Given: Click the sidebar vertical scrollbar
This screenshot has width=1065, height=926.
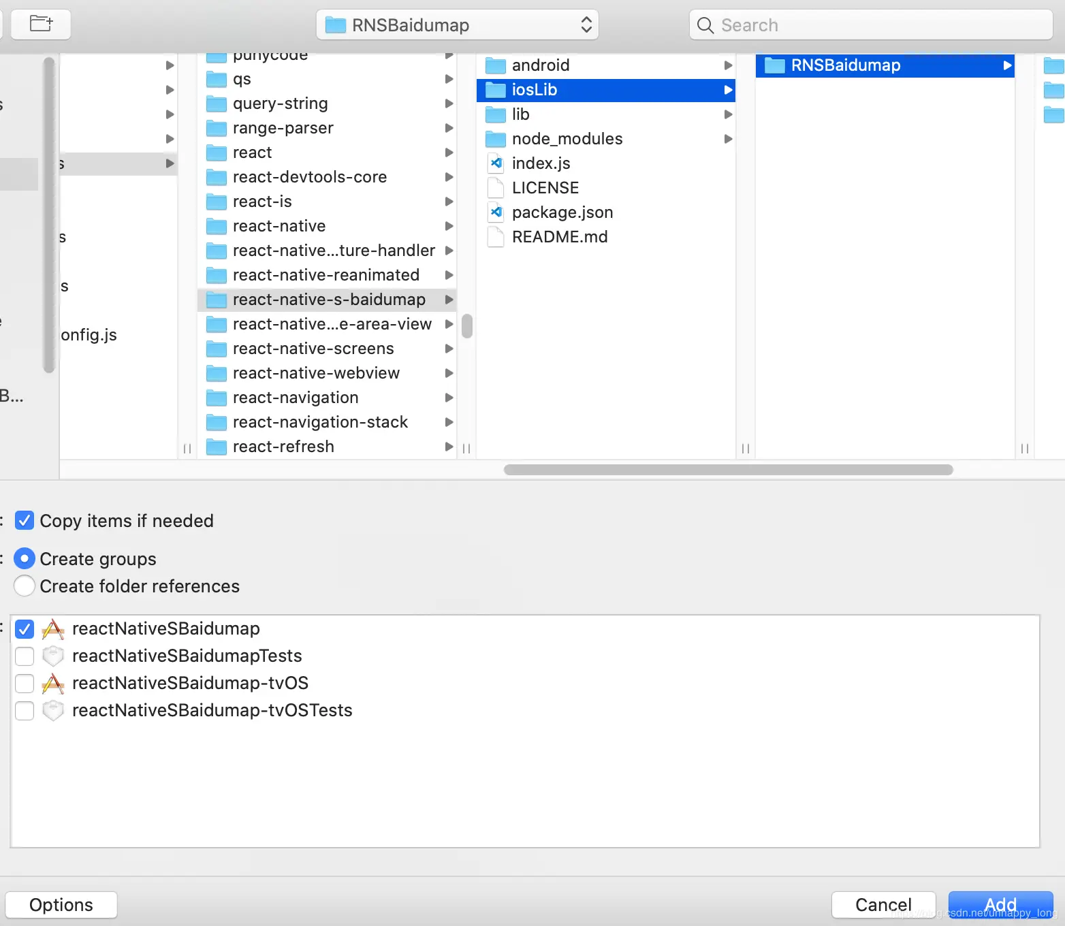Looking at the screenshot, I should (48, 215).
